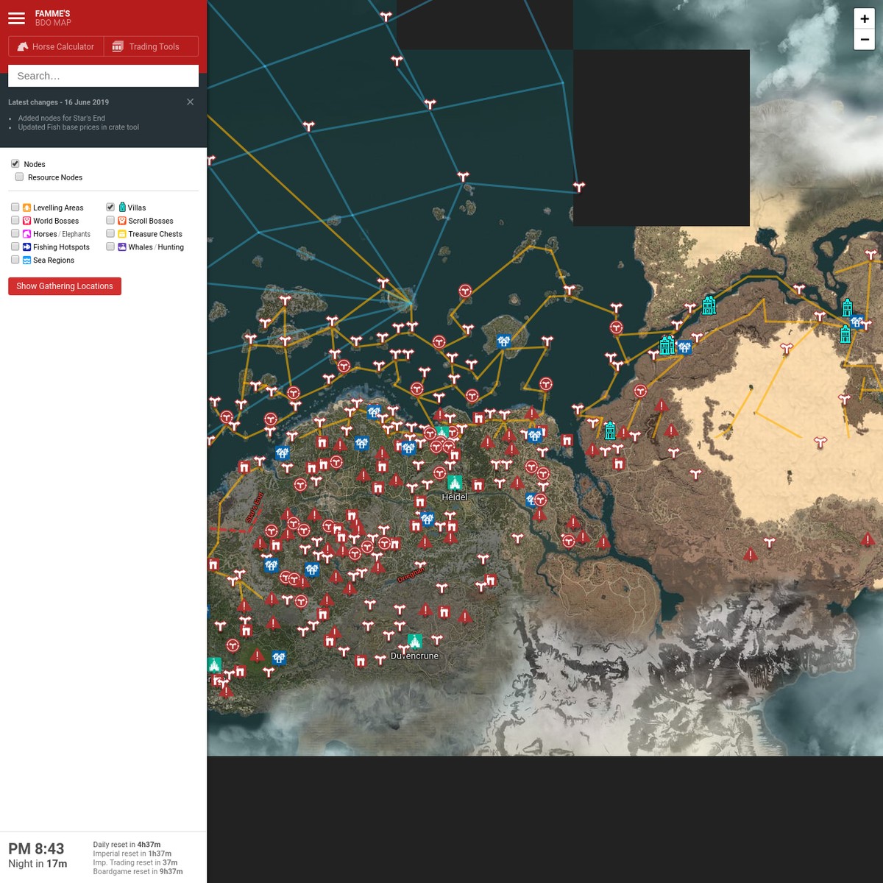This screenshot has width=883, height=883.
Task: Click the World Bosses skull icon
Action: coord(26,220)
